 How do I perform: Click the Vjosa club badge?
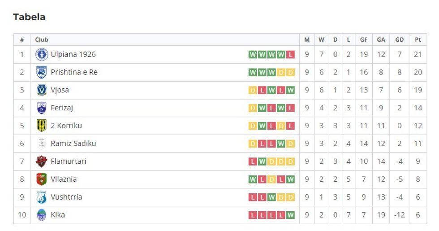point(42,90)
